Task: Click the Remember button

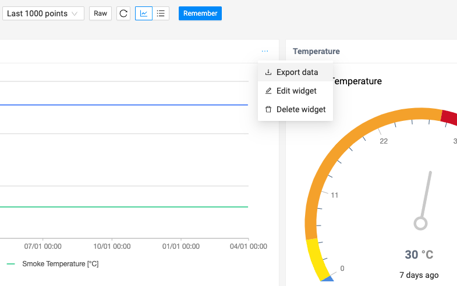Action: click(x=200, y=13)
